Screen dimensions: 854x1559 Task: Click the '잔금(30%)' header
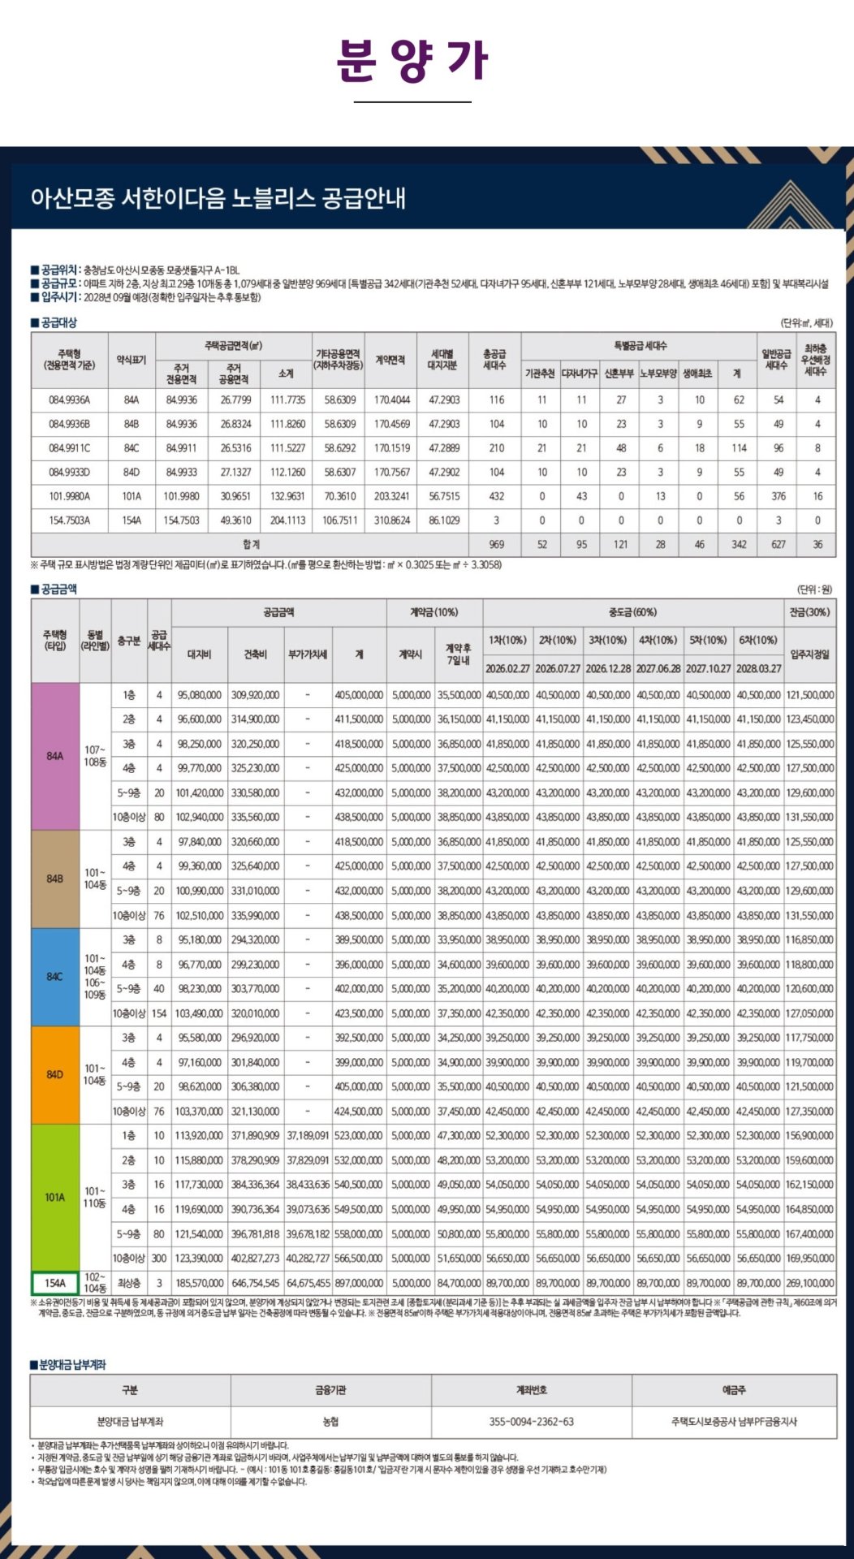(x=810, y=612)
